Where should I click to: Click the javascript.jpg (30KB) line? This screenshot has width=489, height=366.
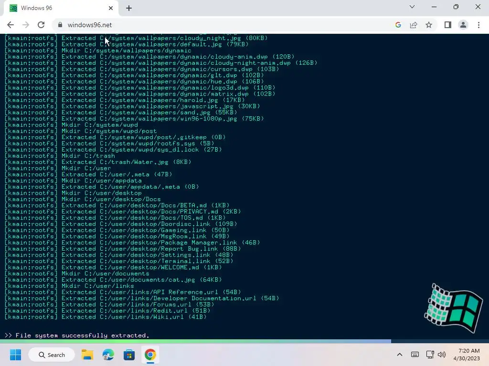[132, 106]
